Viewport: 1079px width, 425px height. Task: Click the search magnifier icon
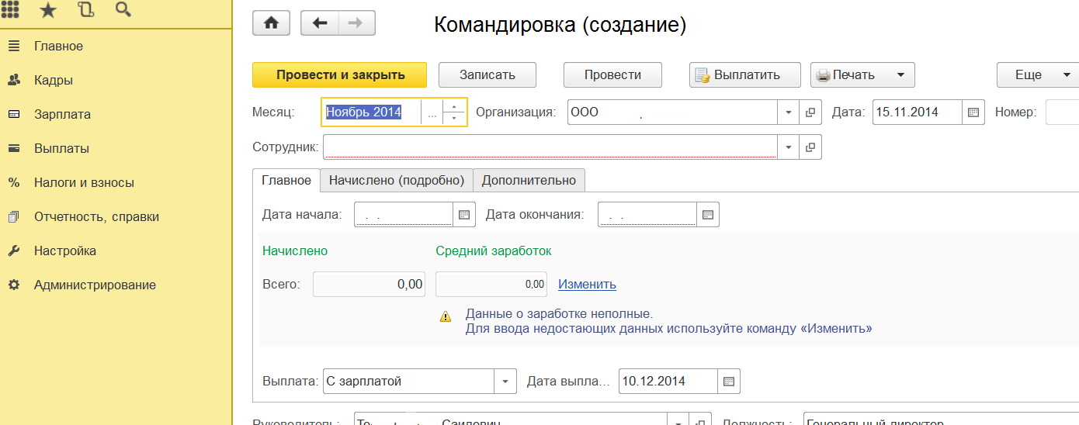tap(122, 9)
